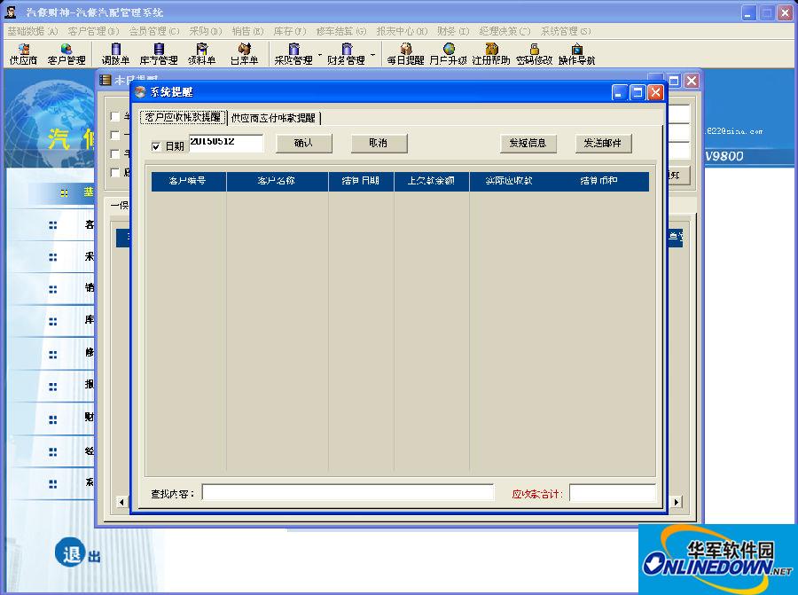Image resolution: width=798 pixels, height=595 pixels.
Task: Click right scroll arrow in 本日提醒 window
Action: click(x=676, y=502)
